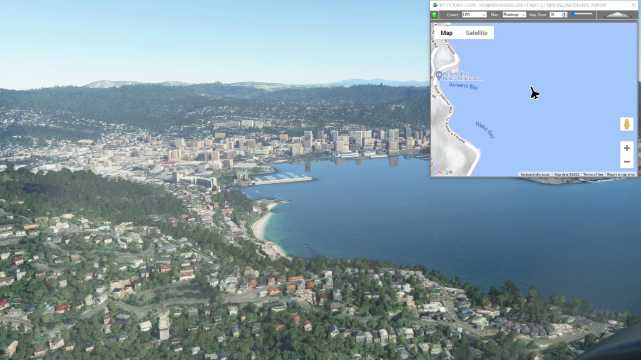Screen dimensions: 641x360
Task: Click the black aircraft position marker
Action: click(534, 93)
